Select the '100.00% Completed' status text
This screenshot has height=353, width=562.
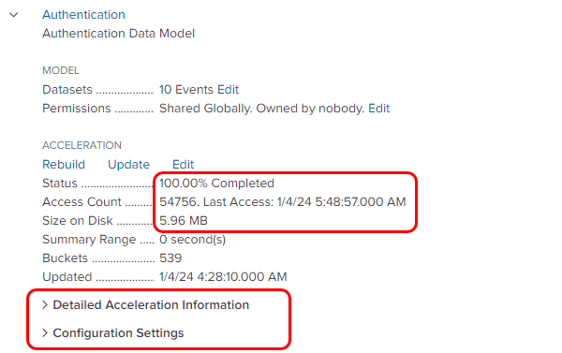pos(216,184)
